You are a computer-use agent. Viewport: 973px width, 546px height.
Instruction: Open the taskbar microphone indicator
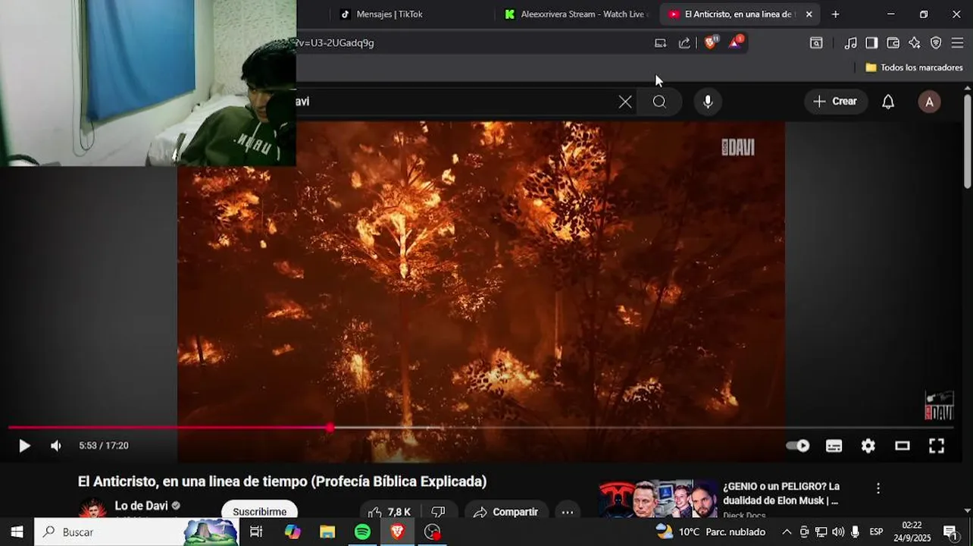tap(855, 532)
